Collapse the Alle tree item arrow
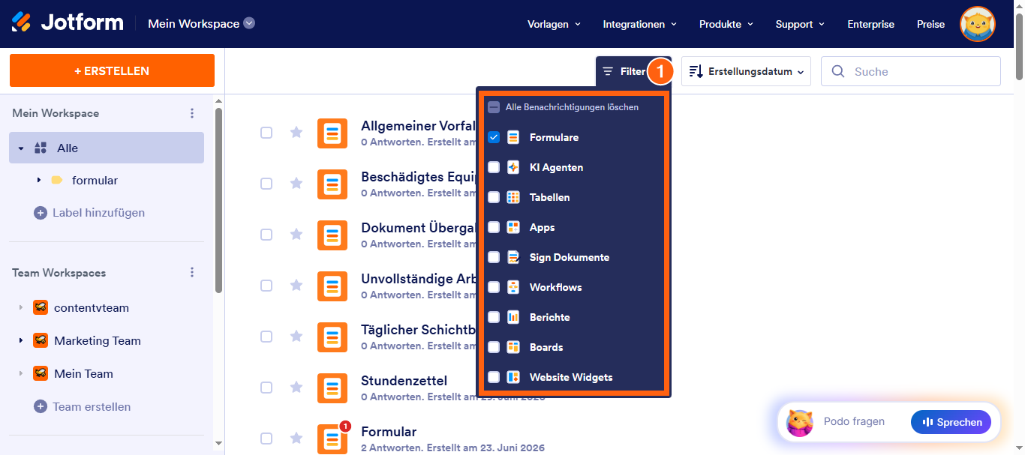The image size is (1025, 455). click(x=21, y=148)
